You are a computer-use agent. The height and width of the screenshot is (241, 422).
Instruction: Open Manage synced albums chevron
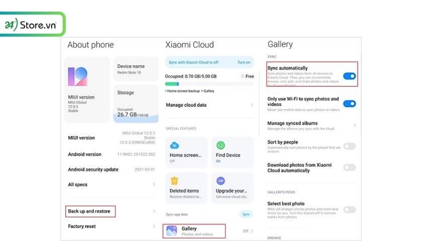[354, 126]
